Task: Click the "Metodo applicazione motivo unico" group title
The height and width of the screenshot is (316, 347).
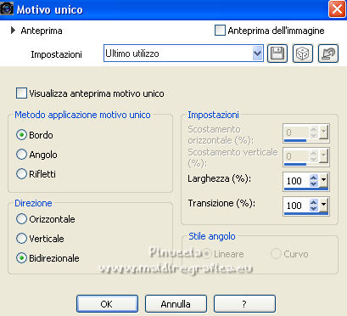Action: click(x=82, y=115)
